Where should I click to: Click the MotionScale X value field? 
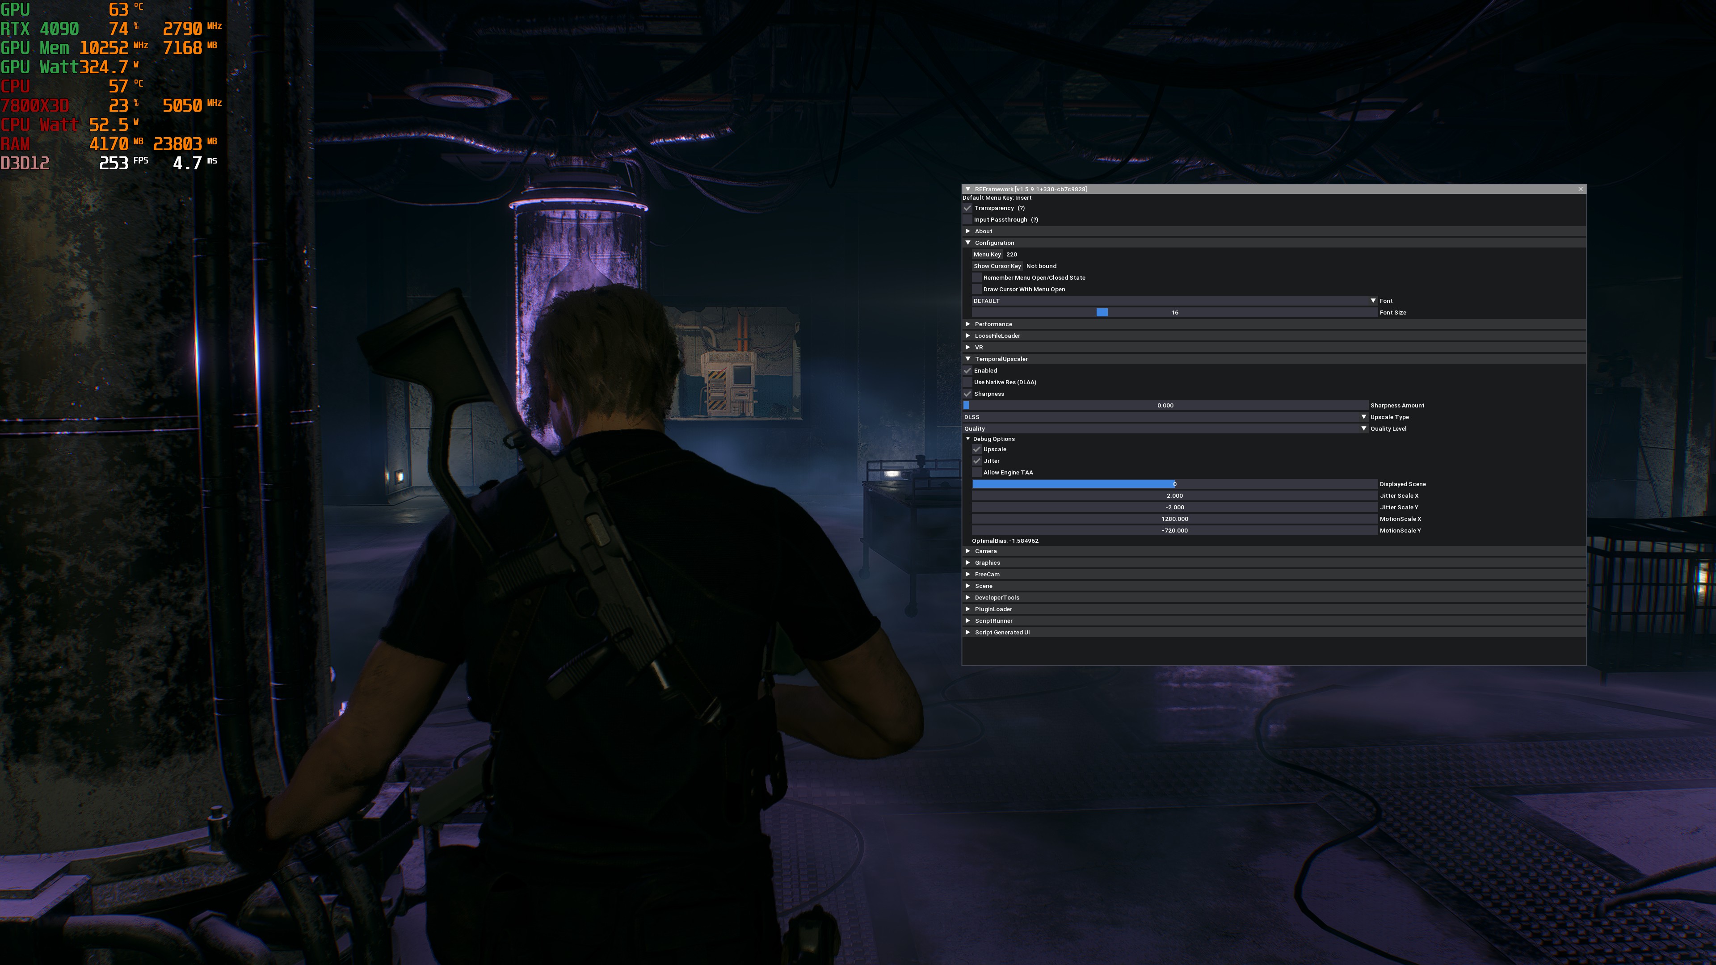coord(1174,520)
